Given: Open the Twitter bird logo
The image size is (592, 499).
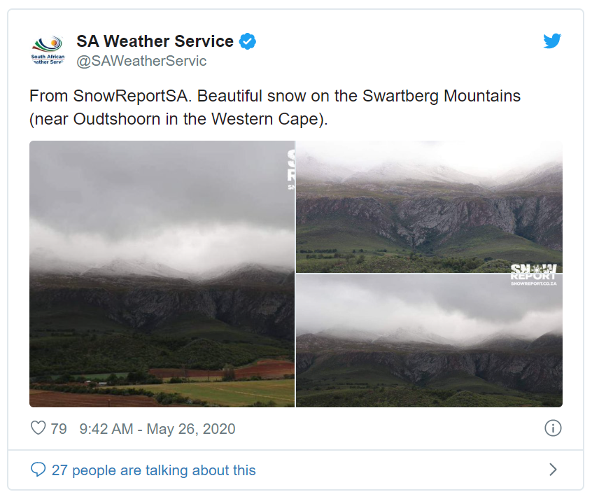Looking at the screenshot, I should coord(552,41).
